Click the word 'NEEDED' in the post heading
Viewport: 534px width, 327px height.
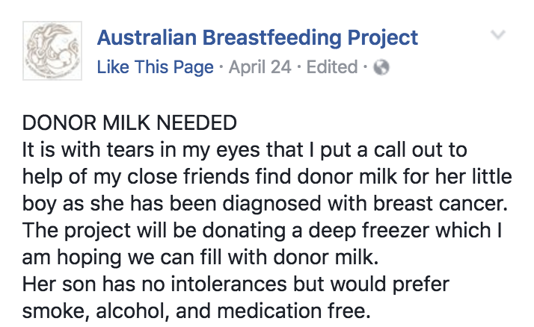[x=197, y=122]
